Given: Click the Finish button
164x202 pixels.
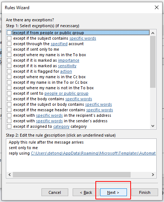Looking at the screenshot, I should [x=145, y=192].
